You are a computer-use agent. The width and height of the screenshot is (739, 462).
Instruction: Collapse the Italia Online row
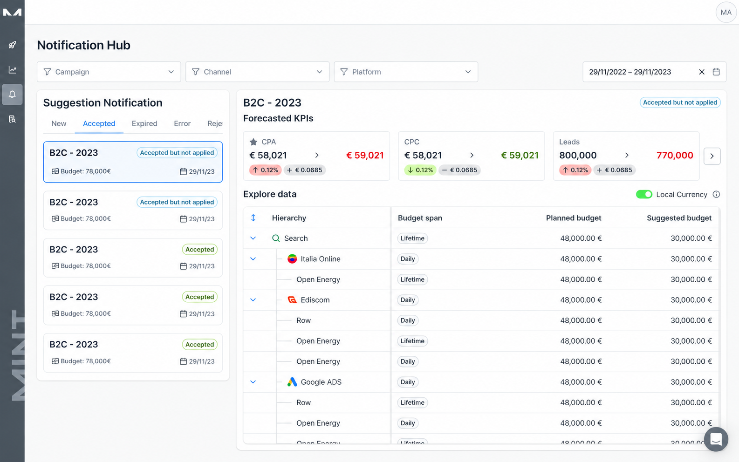tap(253, 258)
